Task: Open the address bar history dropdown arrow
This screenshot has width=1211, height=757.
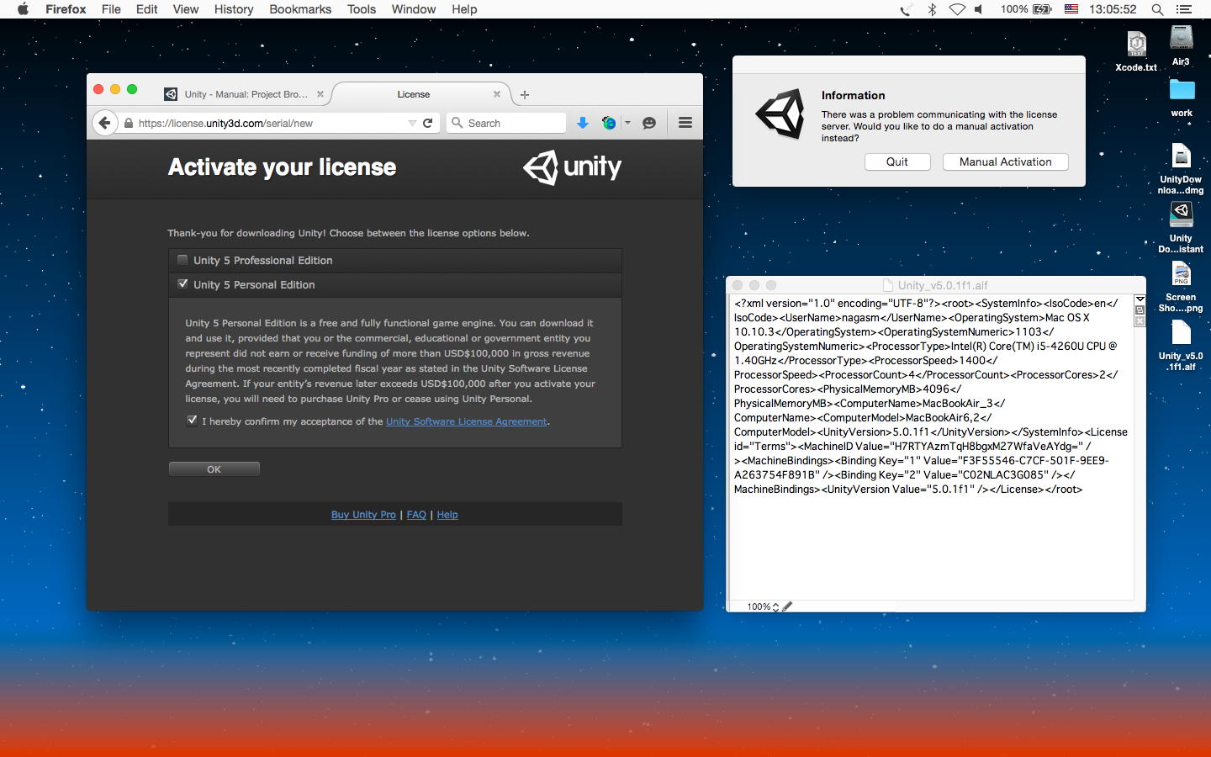Action: click(412, 123)
